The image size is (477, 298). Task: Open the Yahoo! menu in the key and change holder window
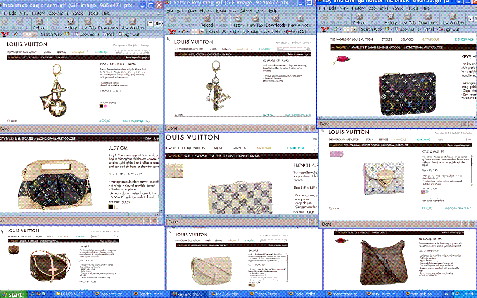(398, 8)
